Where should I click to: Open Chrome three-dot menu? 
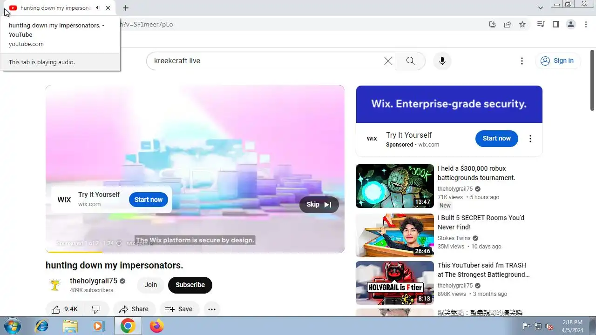pos(586,24)
